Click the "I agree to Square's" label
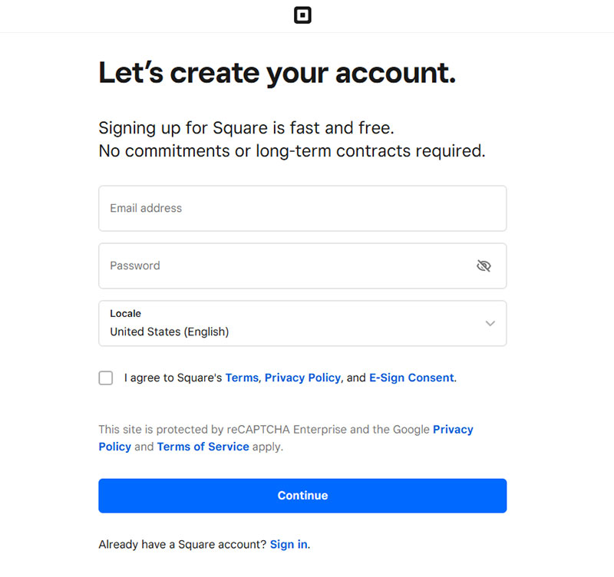 pos(173,378)
